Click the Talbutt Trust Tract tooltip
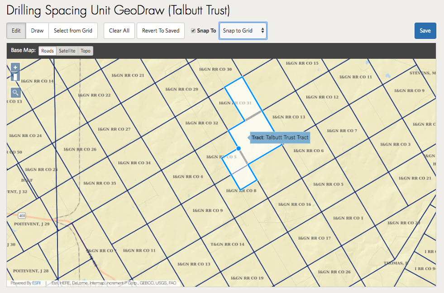The height and width of the screenshot is (293, 444). pyautogui.click(x=280, y=138)
